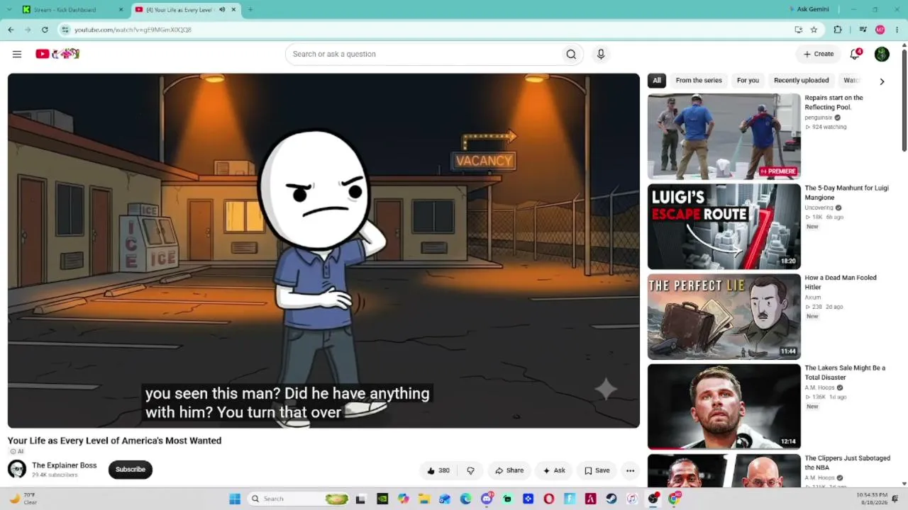908x510 pixels.
Task: Open Luigi's Escape Route video thumbnail
Action: pos(724,227)
